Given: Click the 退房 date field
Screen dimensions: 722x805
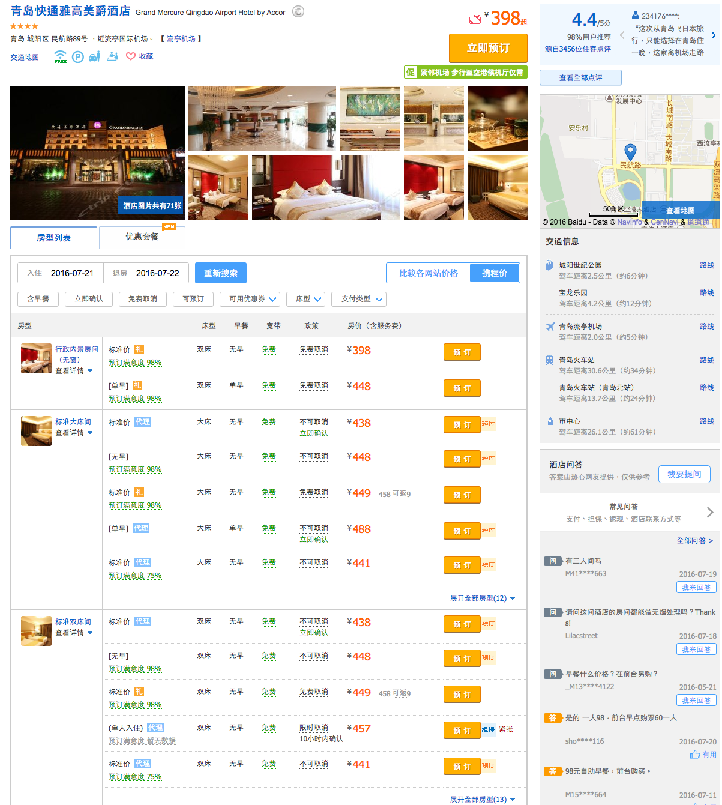Looking at the screenshot, I should tap(146, 273).
